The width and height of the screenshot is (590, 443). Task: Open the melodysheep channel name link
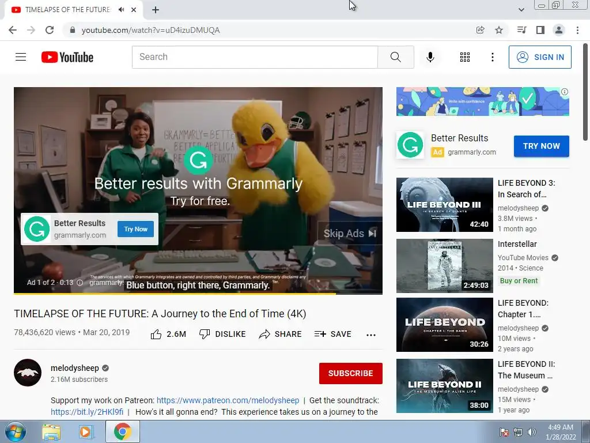click(x=75, y=368)
